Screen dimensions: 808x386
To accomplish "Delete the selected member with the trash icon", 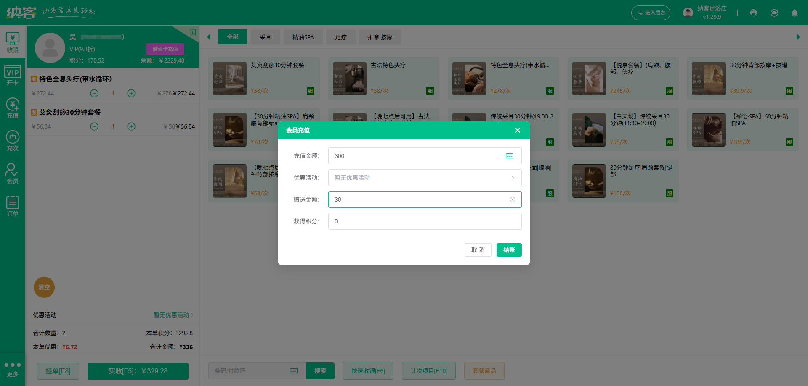I will point(193,32).
